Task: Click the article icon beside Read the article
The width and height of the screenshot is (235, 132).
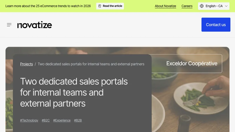Action: pos(100,6)
